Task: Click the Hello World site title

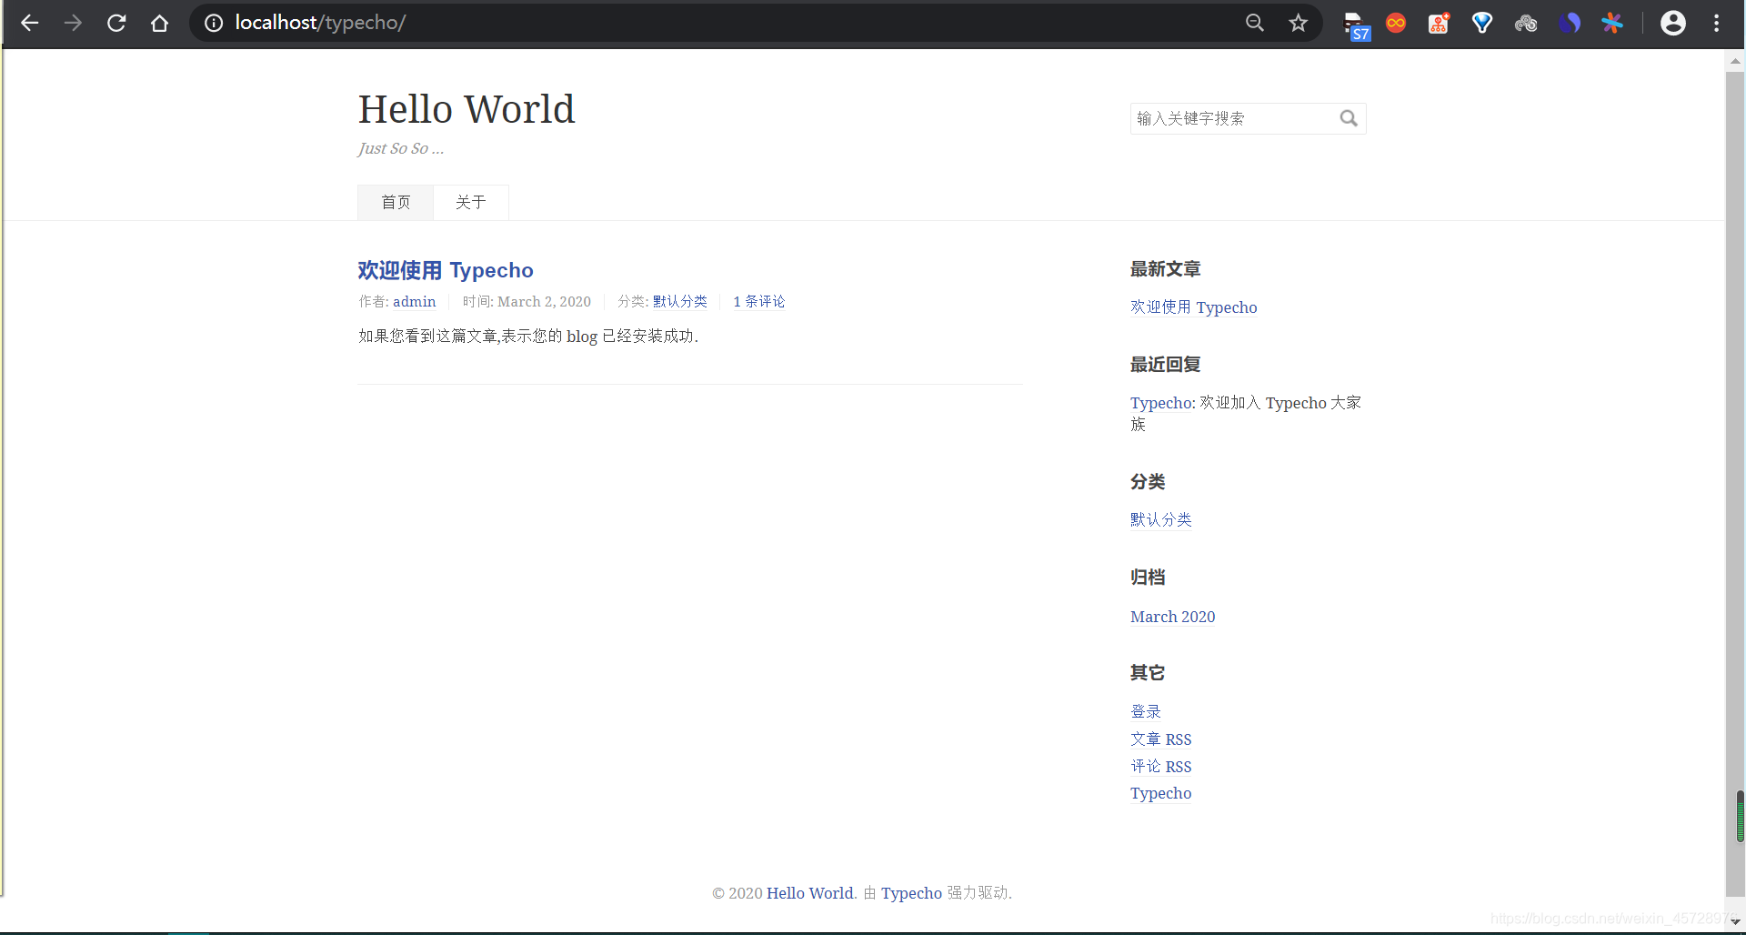Action: click(x=467, y=109)
